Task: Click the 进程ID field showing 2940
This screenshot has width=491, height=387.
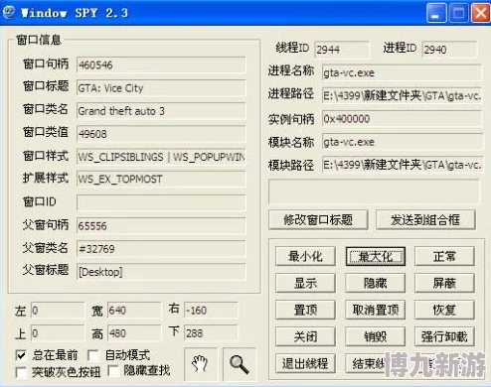Action: coord(449,50)
